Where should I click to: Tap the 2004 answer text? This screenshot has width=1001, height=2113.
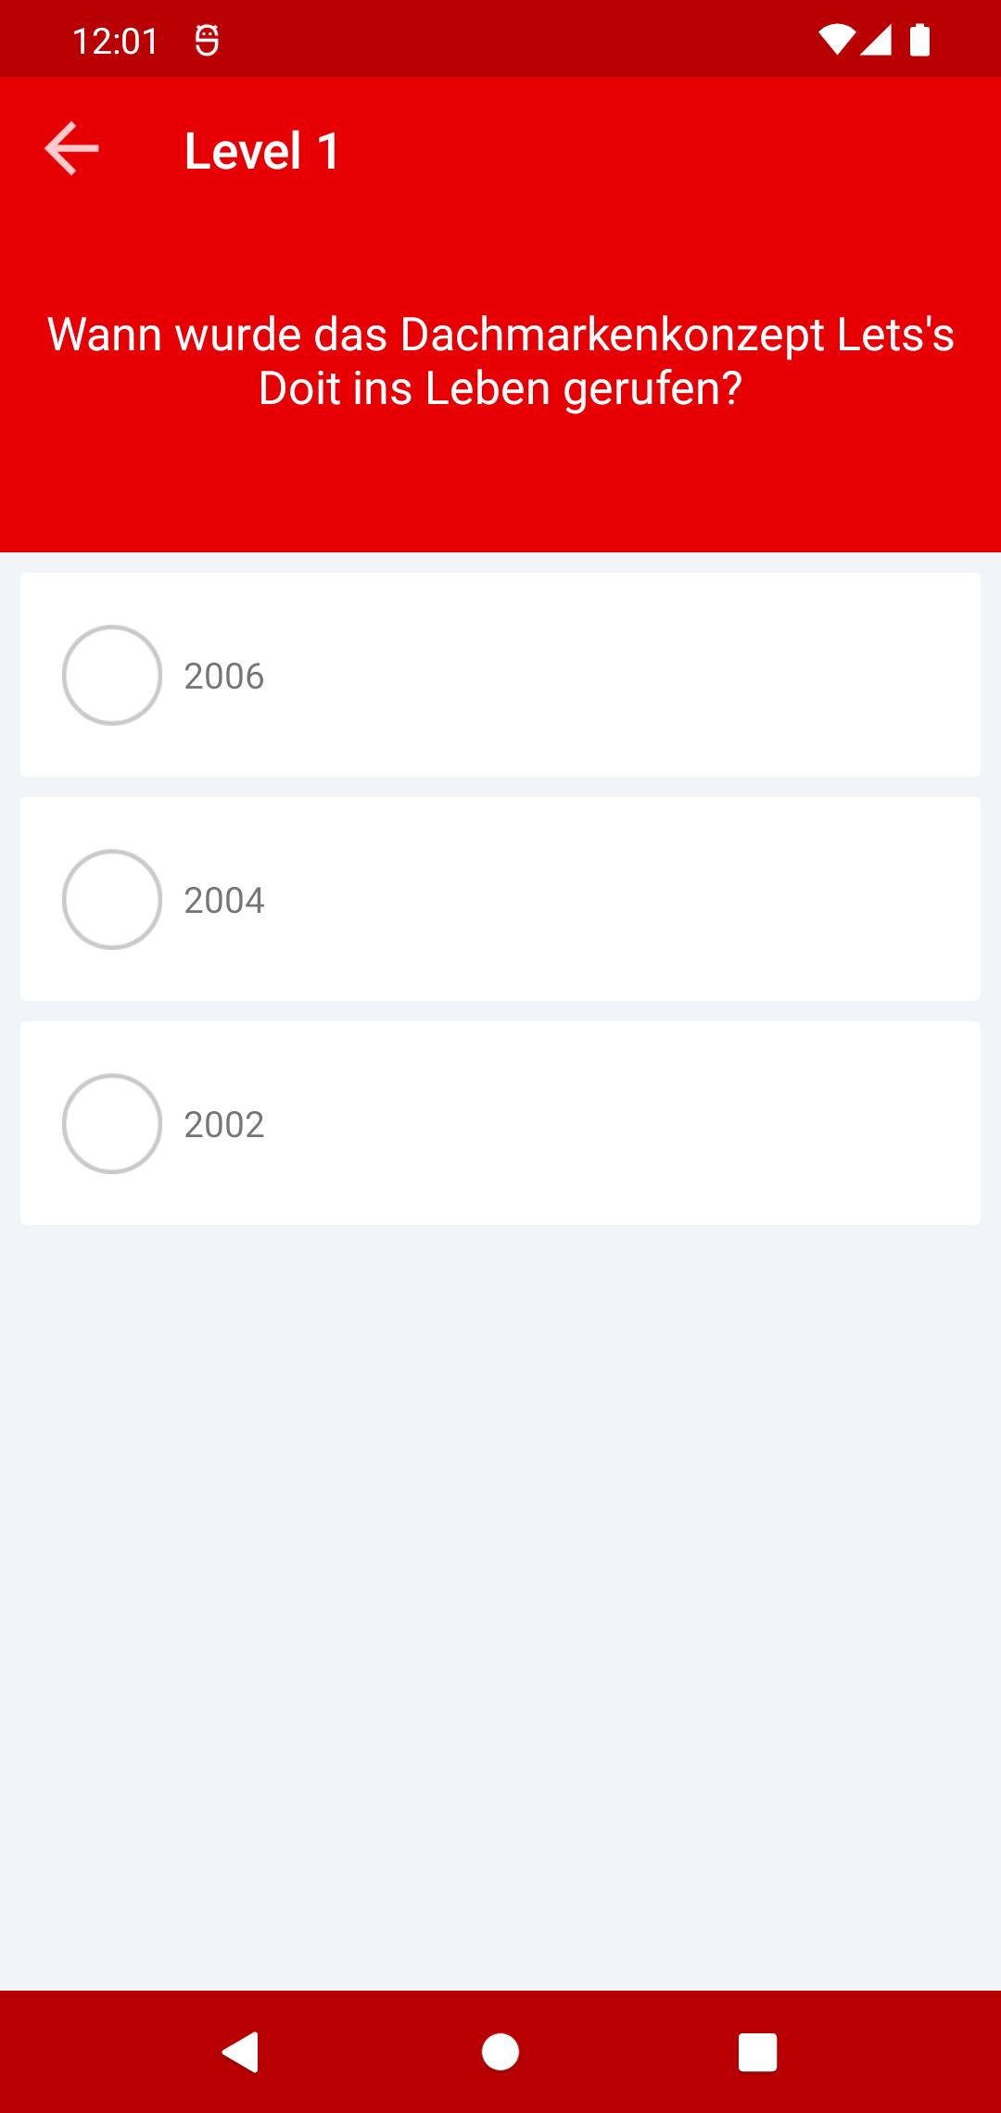224,900
